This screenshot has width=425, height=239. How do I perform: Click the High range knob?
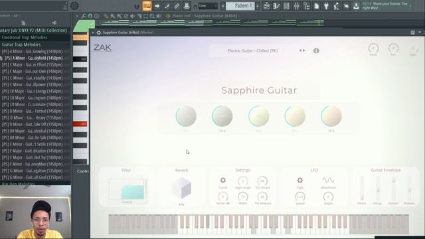click(242, 181)
